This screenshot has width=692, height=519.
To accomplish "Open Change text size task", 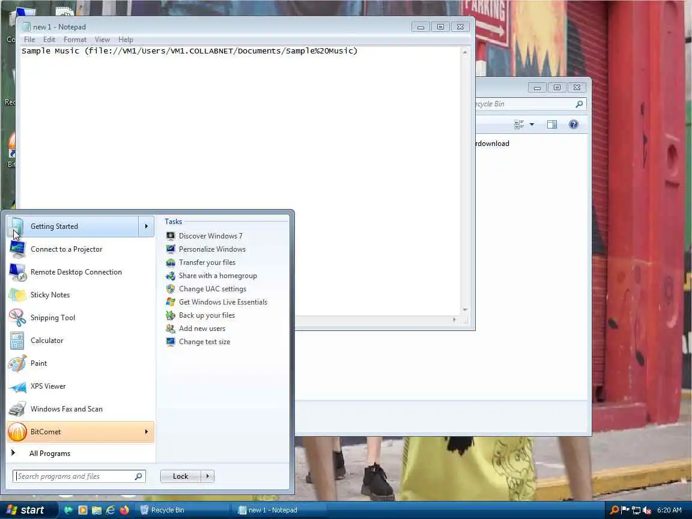I will tap(198, 342).
